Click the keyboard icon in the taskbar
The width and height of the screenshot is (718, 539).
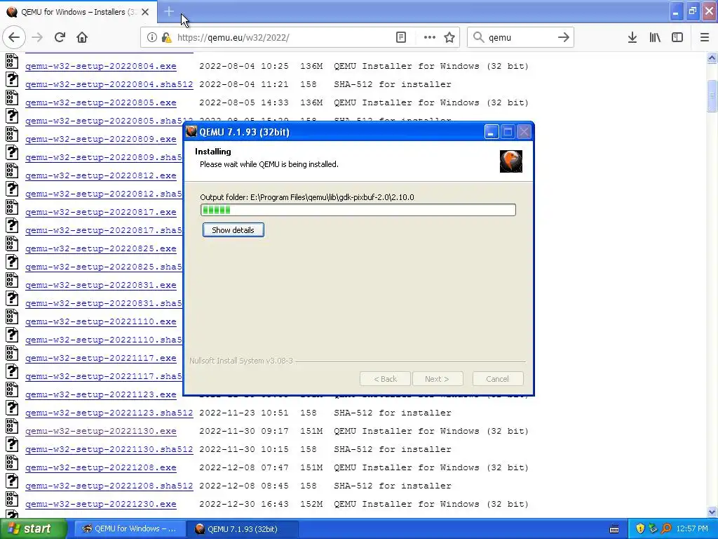(x=614, y=529)
